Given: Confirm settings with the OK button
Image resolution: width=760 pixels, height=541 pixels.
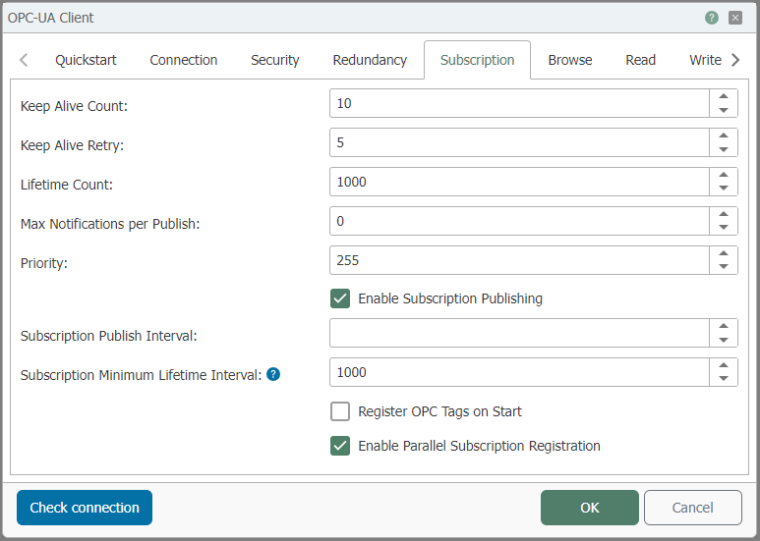Looking at the screenshot, I should (x=589, y=508).
